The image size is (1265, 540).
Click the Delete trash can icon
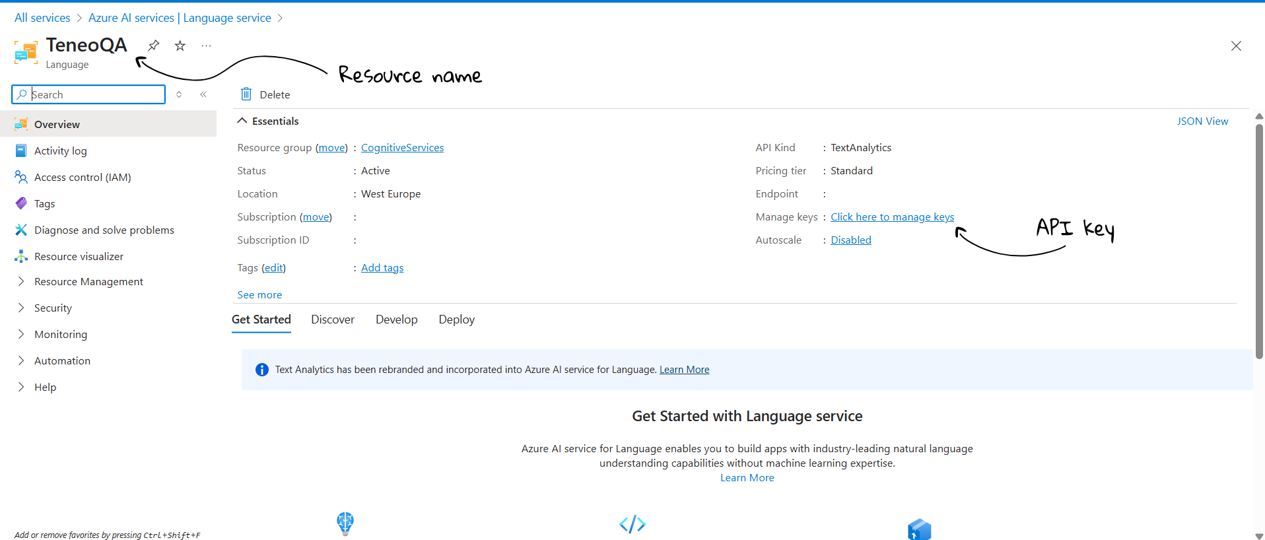246,94
